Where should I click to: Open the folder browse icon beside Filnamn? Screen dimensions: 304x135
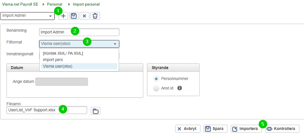click(x=96, y=111)
